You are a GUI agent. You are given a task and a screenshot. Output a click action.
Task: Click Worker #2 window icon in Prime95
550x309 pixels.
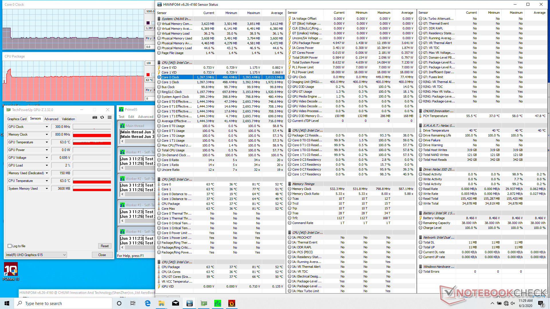tap(122, 179)
